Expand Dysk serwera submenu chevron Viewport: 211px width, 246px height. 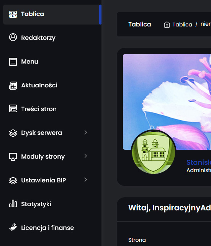tap(85, 132)
